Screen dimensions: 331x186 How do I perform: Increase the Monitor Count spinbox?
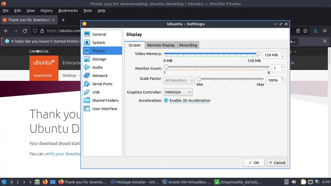coord(282,67)
